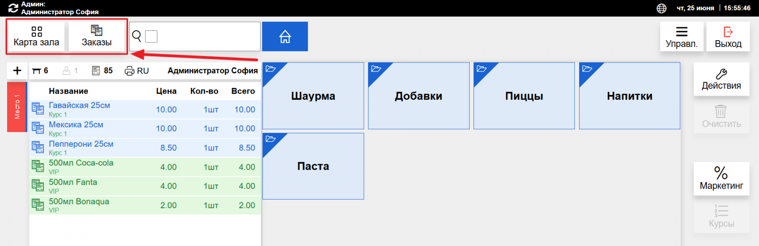Screen dimensions: 759x246
Task: Select the Пепперони 25см order line name
Action: click(81, 144)
